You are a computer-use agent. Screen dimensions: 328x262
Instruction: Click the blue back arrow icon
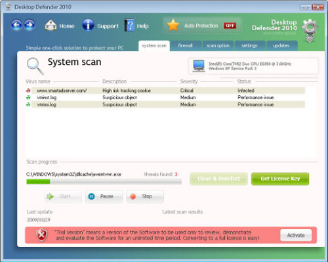click(16, 25)
